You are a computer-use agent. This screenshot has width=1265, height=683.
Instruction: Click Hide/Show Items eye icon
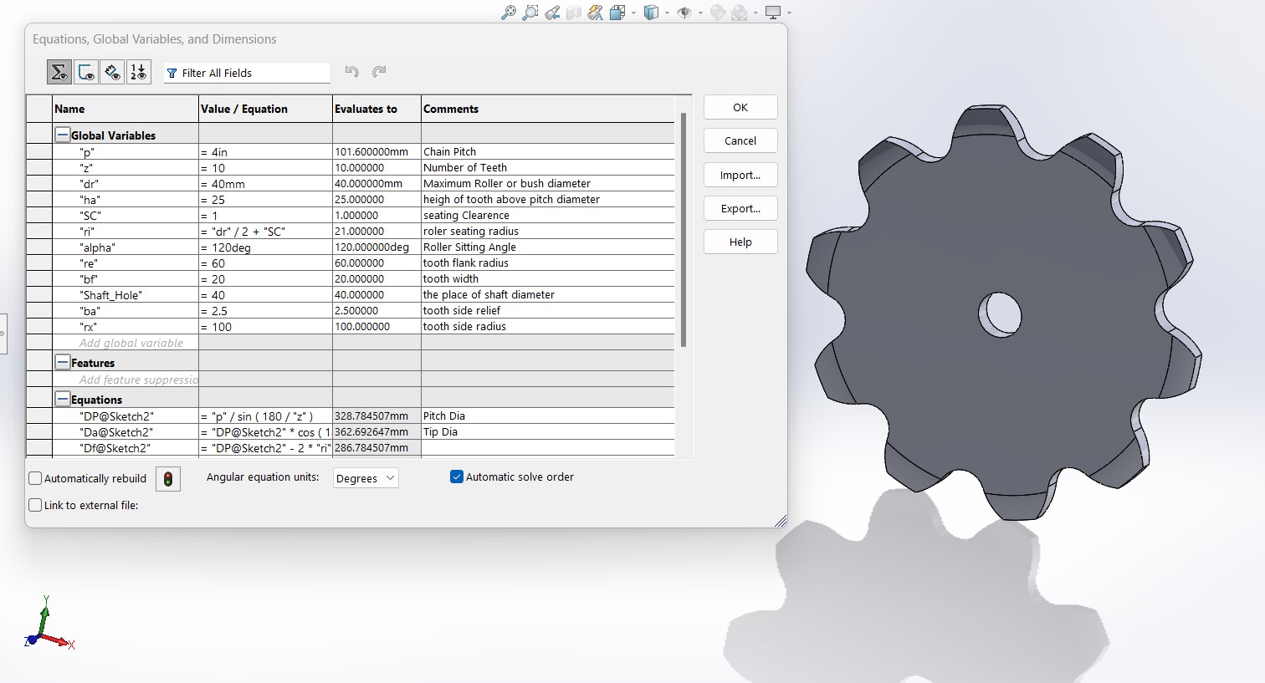pyautogui.click(x=684, y=13)
